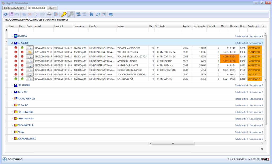Click the yellow note icon on VOLUME BROSSURA row
Viewport: 272px width, 164px height.
(30, 52)
